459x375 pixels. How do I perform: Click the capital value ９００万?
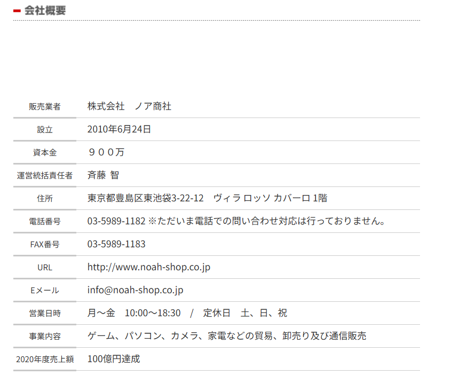pos(106,152)
